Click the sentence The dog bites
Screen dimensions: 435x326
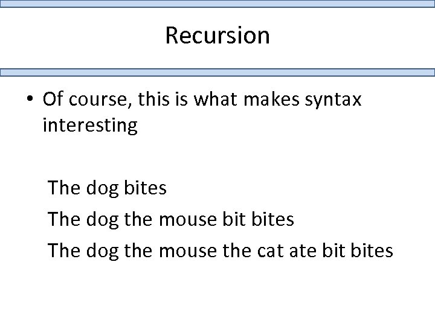pyautogui.click(x=108, y=188)
